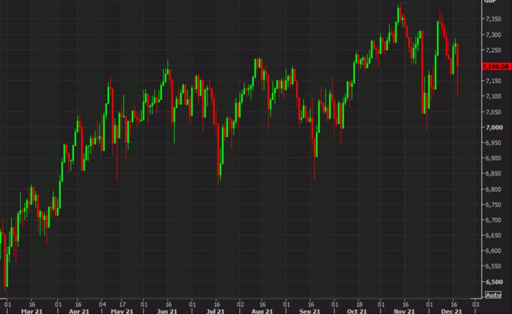Click the 6,800 price axis label
The height and width of the screenshot is (314, 512).
pyautogui.click(x=493, y=190)
